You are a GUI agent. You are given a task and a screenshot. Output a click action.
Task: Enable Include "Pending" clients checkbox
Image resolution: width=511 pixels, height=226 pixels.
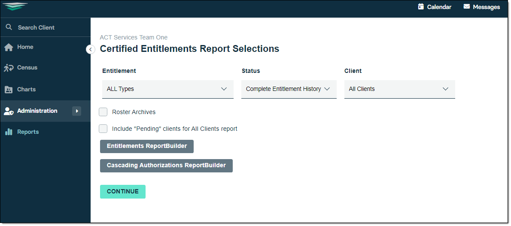coord(103,129)
